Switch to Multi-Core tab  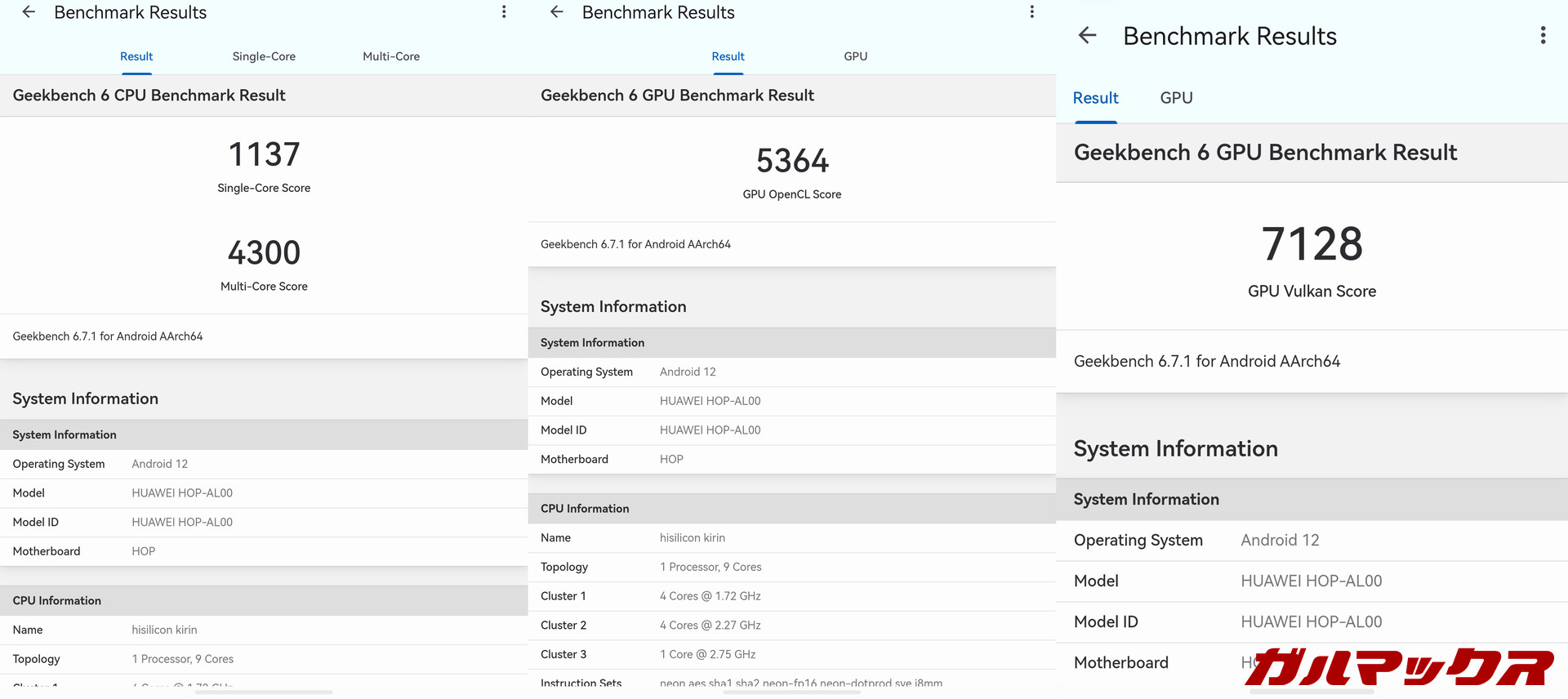click(391, 56)
